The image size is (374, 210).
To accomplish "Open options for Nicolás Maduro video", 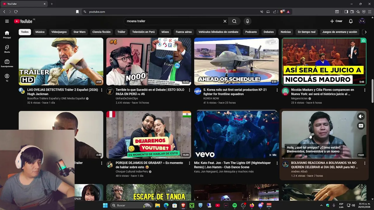I will tap(365, 90).
